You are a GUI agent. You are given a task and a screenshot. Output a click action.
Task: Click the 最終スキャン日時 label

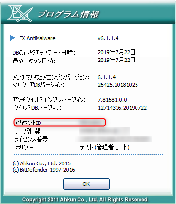click(34, 61)
